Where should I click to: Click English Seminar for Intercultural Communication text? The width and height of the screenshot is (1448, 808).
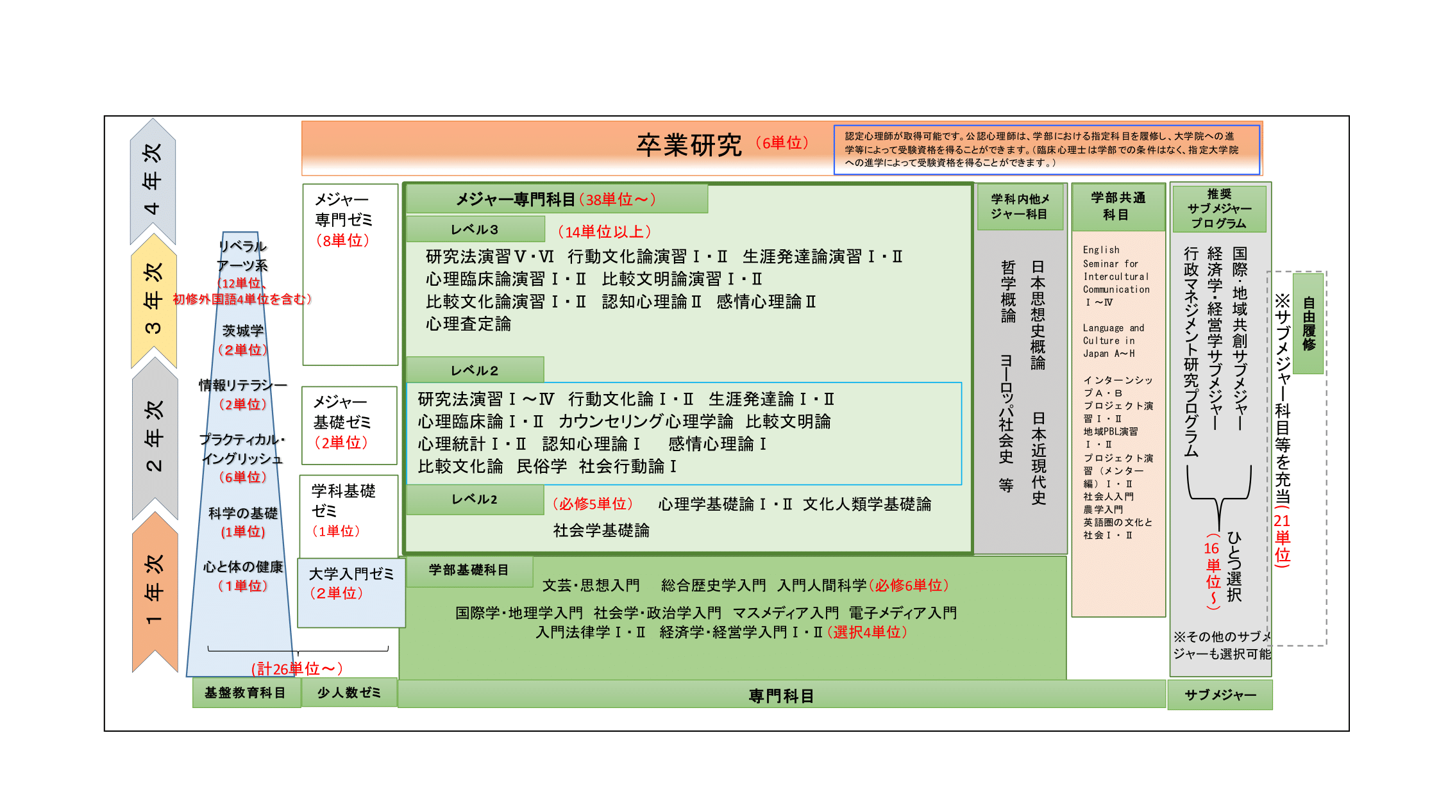click(x=1116, y=276)
